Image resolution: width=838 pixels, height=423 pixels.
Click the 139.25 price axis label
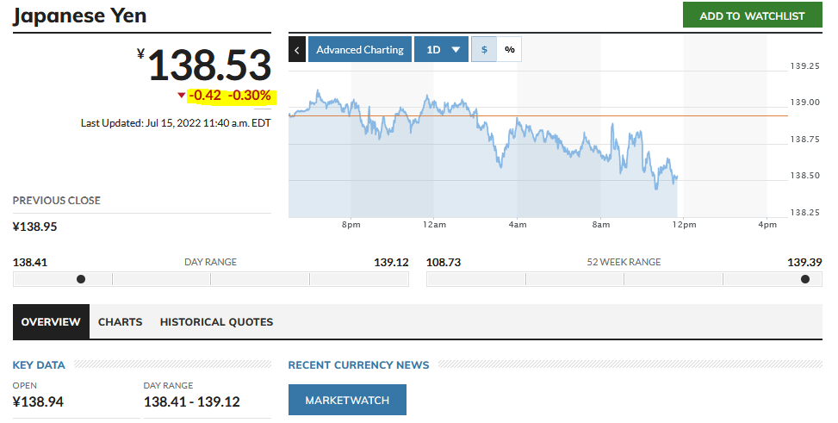click(x=805, y=66)
